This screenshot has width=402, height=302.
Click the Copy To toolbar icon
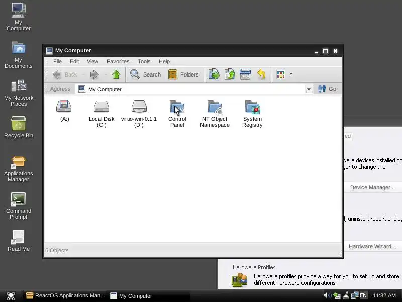pyautogui.click(x=230, y=74)
